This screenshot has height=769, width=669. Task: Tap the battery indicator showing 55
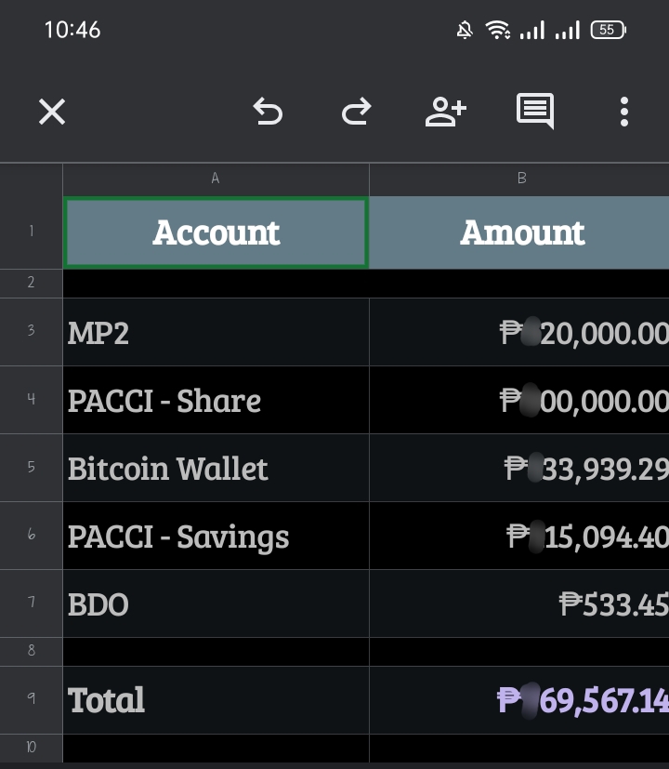coord(608,30)
